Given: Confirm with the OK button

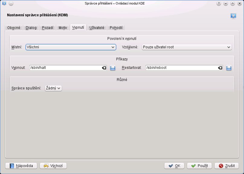Looking at the screenshot, I should (x=174, y=166).
